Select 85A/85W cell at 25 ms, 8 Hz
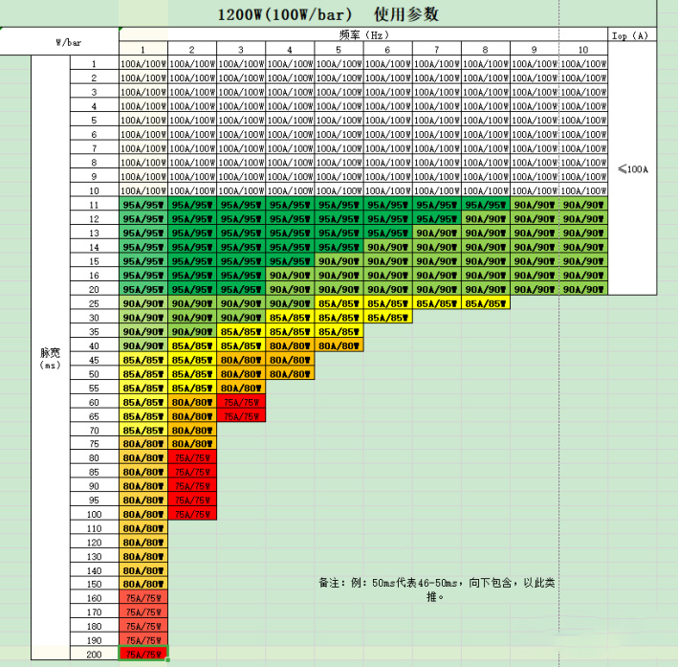 [x=485, y=303]
